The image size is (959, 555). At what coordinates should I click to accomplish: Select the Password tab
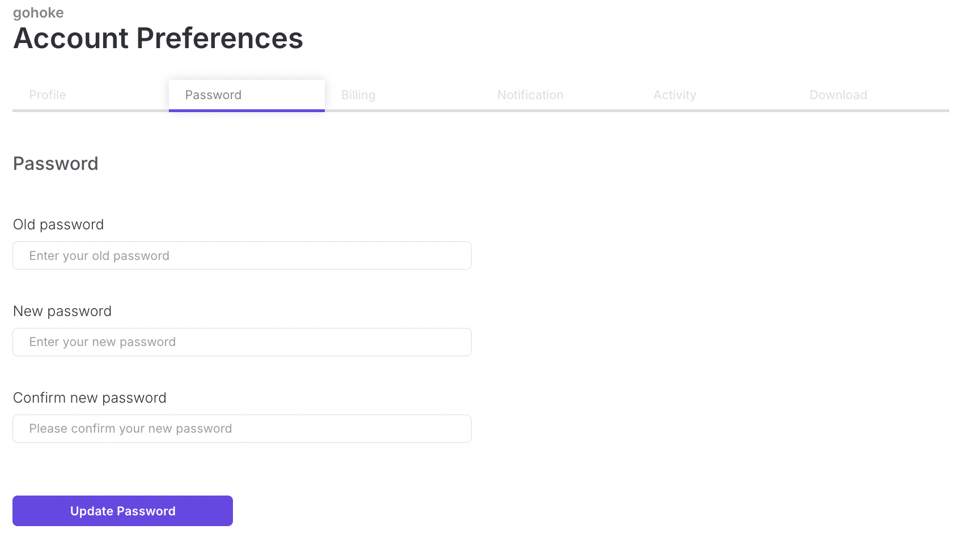click(213, 95)
